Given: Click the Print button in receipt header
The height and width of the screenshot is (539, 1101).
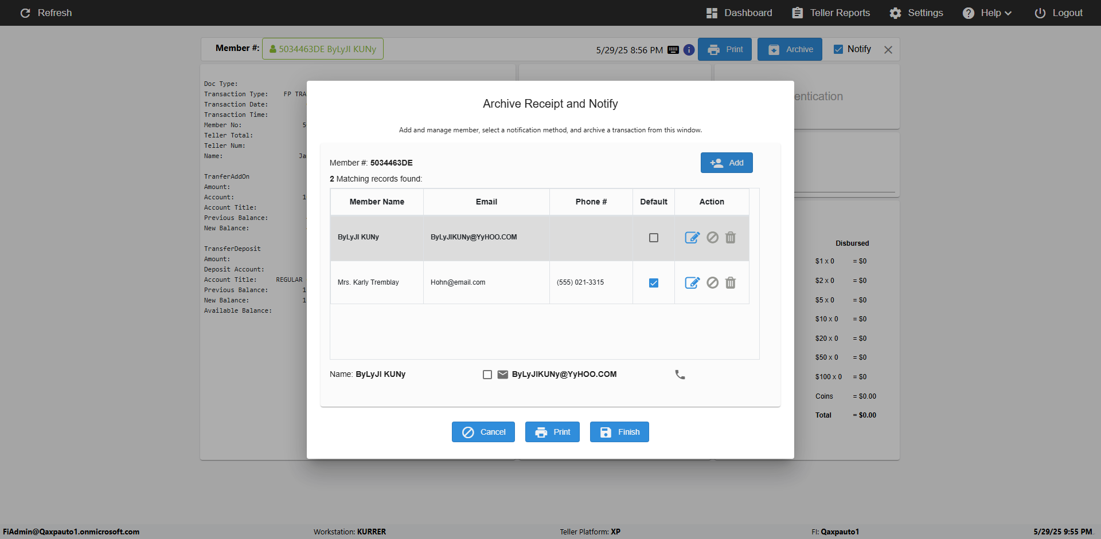Looking at the screenshot, I should (x=725, y=49).
